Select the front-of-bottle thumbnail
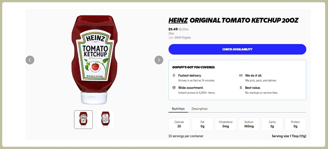 [83, 120]
